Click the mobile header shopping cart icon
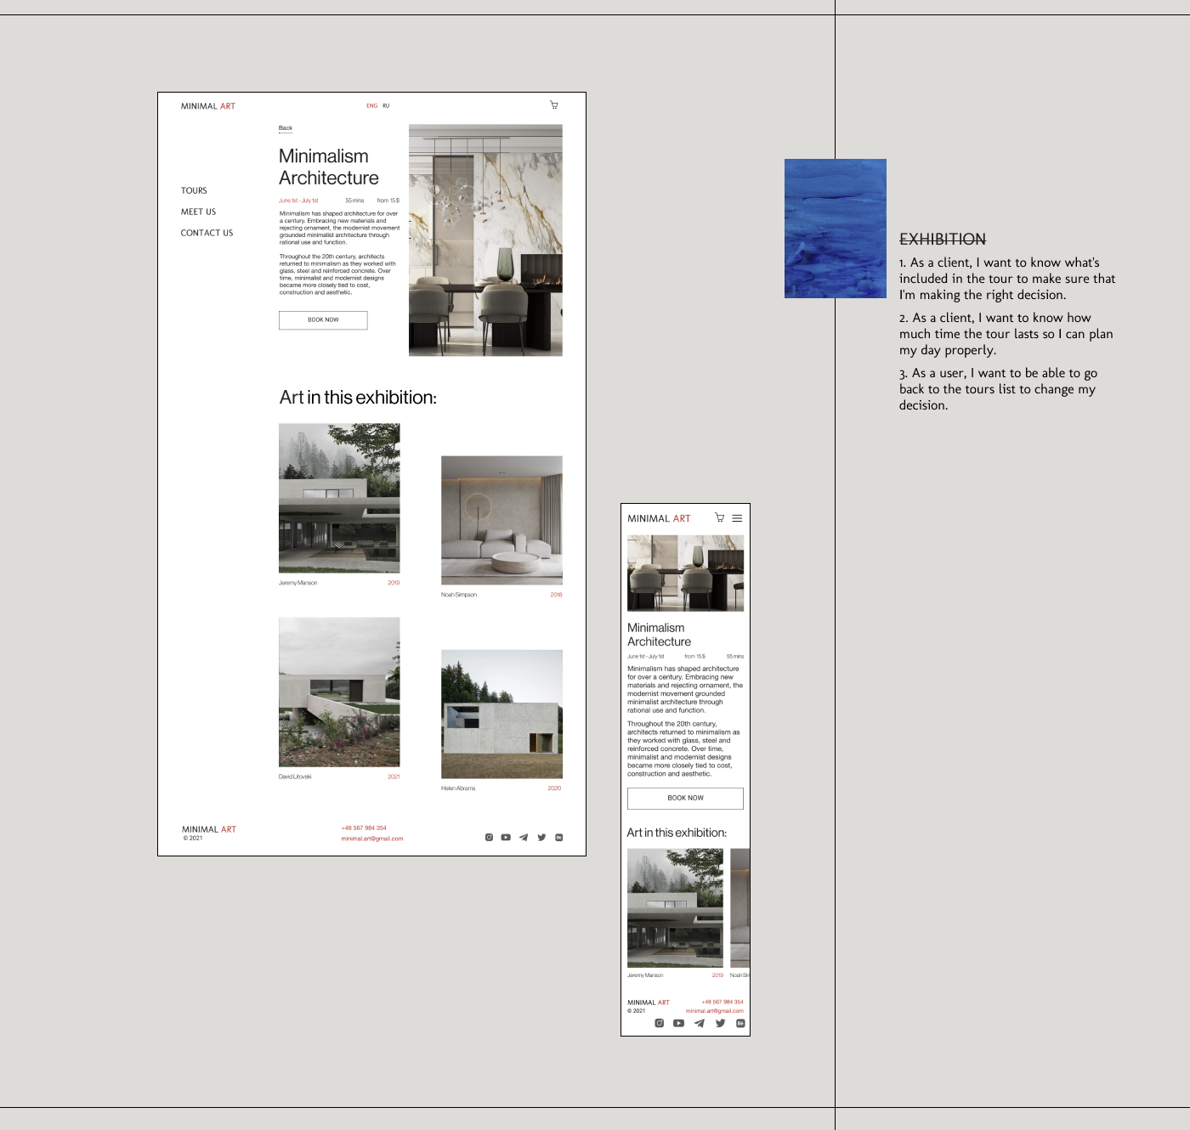The height and width of the screenshot is (1130, 1190). tap(720, 517)
